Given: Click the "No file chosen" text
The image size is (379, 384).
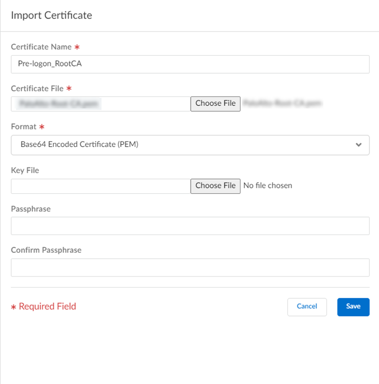Looking at the screenshot, I should (x=267, y=185).
